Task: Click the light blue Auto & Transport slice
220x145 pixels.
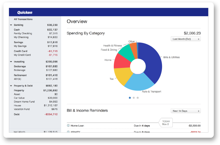Action: coord(139,82)
